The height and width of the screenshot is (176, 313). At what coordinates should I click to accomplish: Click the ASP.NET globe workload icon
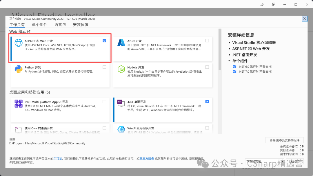coord(19,43)
